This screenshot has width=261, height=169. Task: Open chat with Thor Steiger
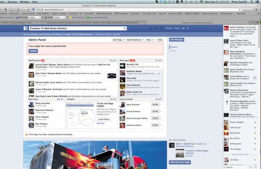pos(240,149)
